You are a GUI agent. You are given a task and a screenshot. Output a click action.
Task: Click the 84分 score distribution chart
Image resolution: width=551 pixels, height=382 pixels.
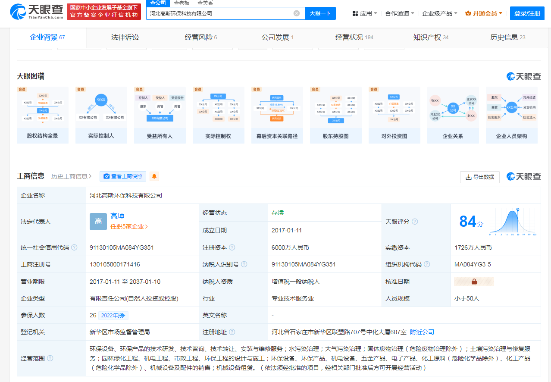tap(513, 222)
